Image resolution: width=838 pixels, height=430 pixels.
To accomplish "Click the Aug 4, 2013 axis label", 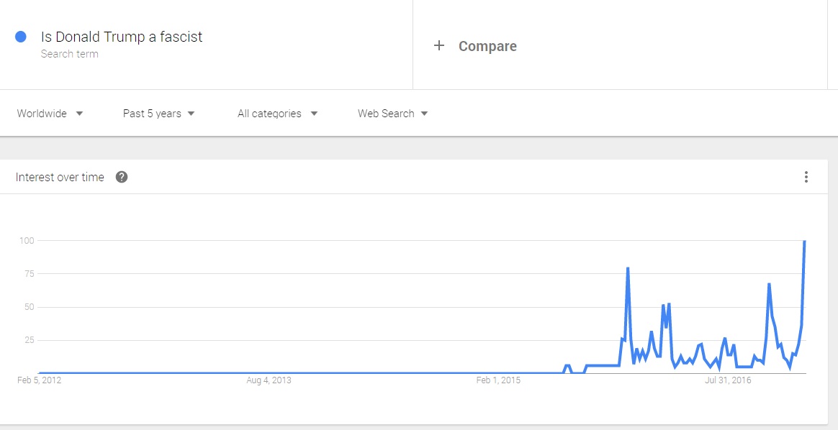I will pos(269,380).
